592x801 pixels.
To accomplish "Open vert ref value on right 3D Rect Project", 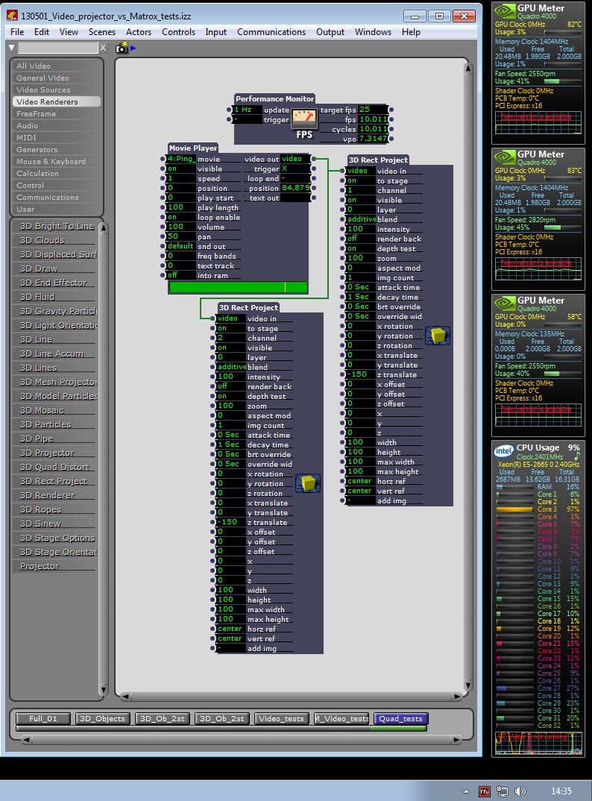I will (361, 491).
